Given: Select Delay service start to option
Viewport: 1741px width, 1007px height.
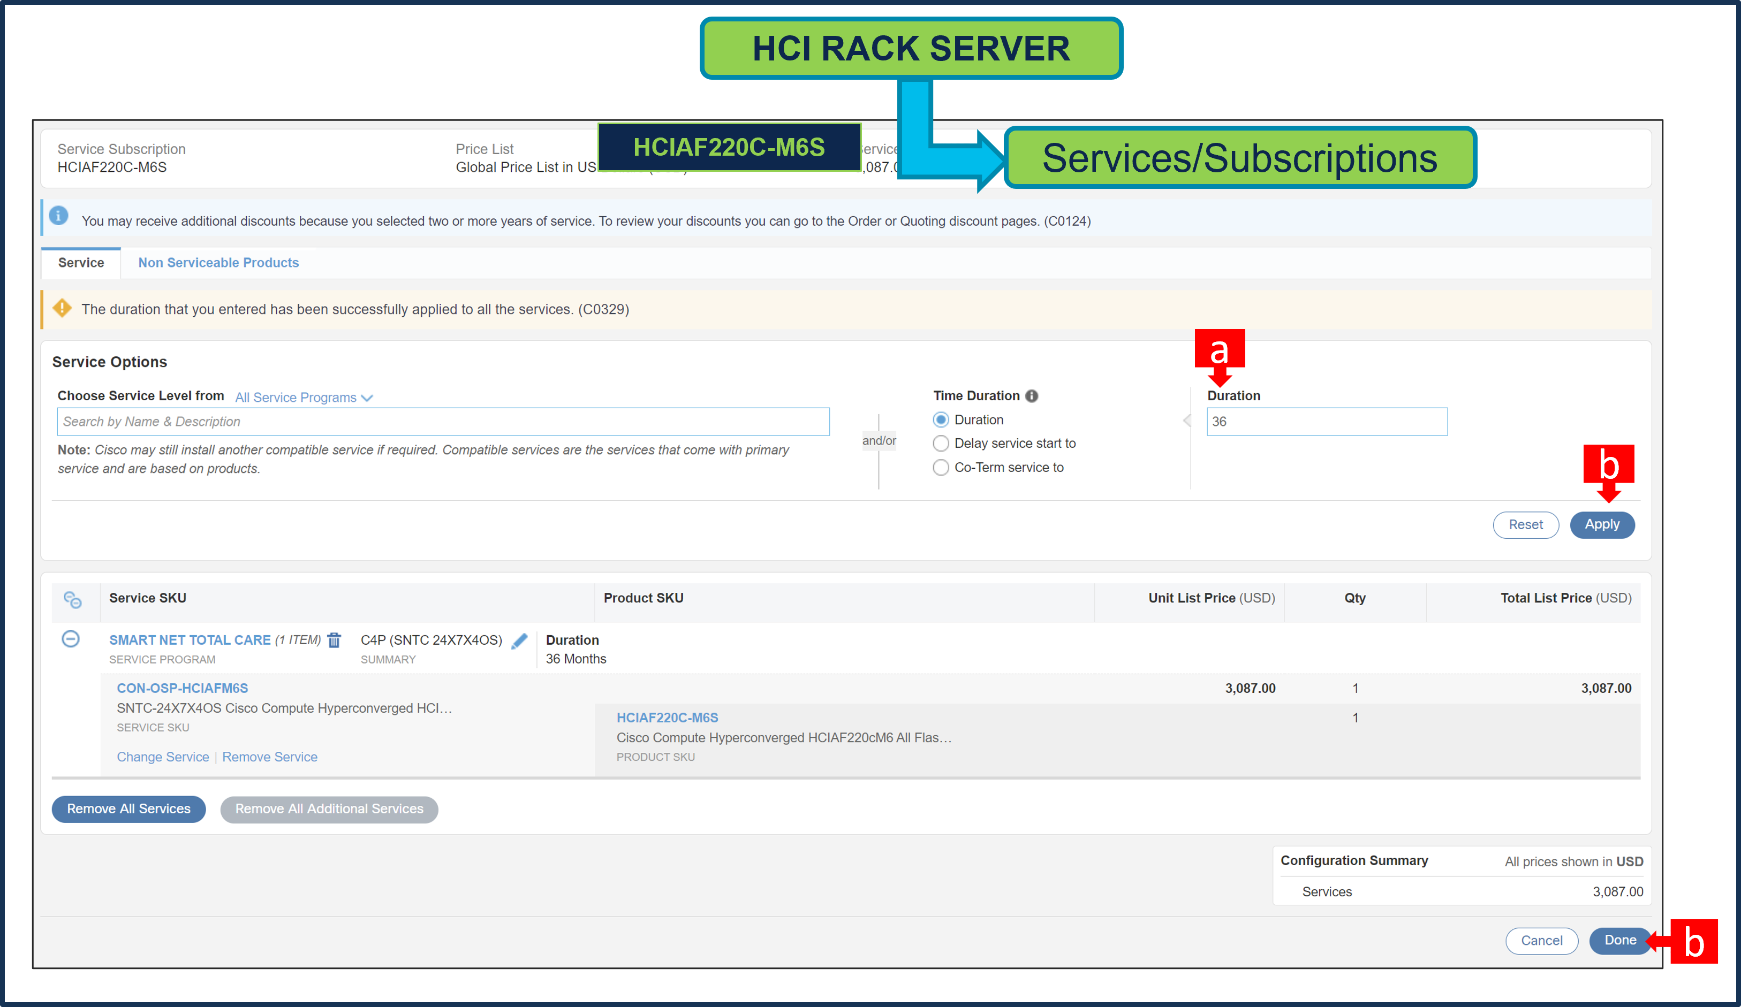Looking at the screenshot, I should (x=941, y=444).
